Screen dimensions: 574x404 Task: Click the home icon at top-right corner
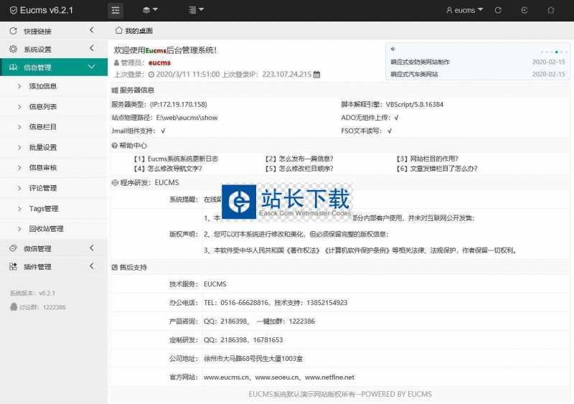click(x=550, y=10)
